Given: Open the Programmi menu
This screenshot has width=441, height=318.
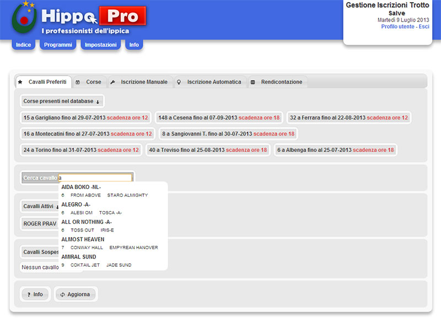Looking at the screenshot, I should (x=58, y=45).
